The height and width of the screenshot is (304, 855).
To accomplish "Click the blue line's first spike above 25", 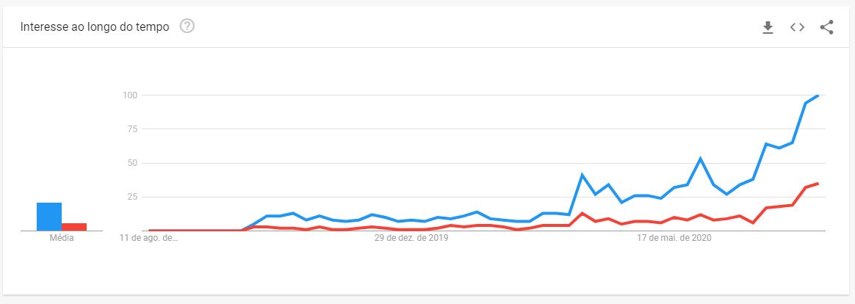I will click(x=582, y=175).
